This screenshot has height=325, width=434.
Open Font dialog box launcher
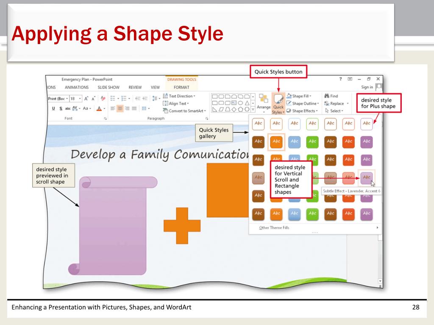105,118
